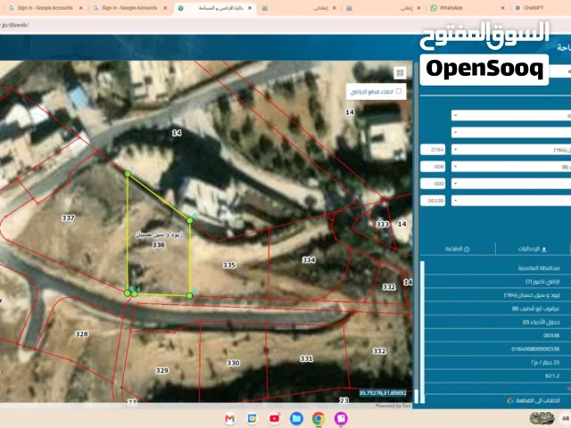
Task: Click the WhatsApp tab favicon
Action: 434,8
